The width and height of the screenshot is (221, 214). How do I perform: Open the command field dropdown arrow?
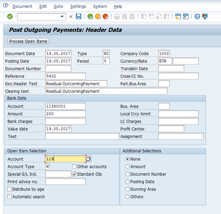62,16
